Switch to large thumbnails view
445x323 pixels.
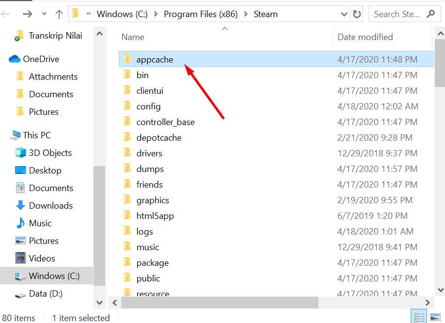[x=435, y=318]
